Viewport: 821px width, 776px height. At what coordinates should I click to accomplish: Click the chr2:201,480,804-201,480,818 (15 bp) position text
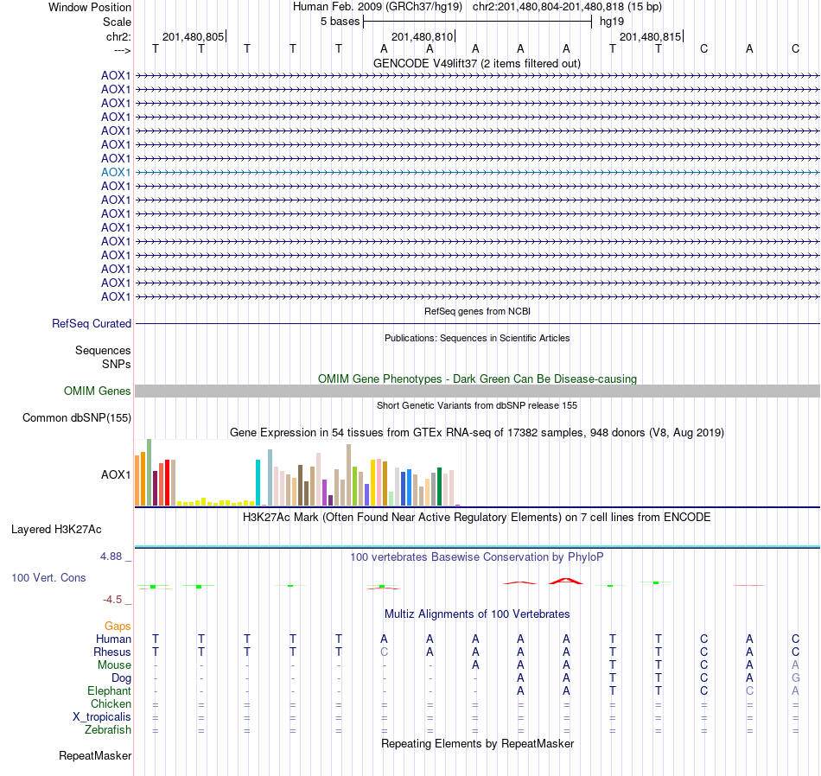pos(567,7)
